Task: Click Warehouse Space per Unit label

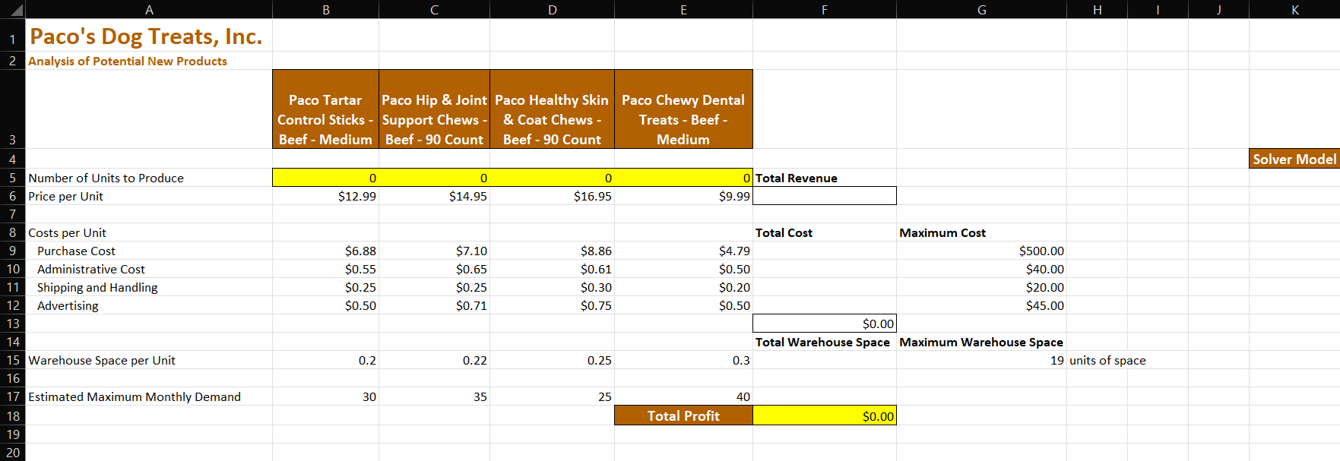Action: pyautogui.click(x=102, y=360)
